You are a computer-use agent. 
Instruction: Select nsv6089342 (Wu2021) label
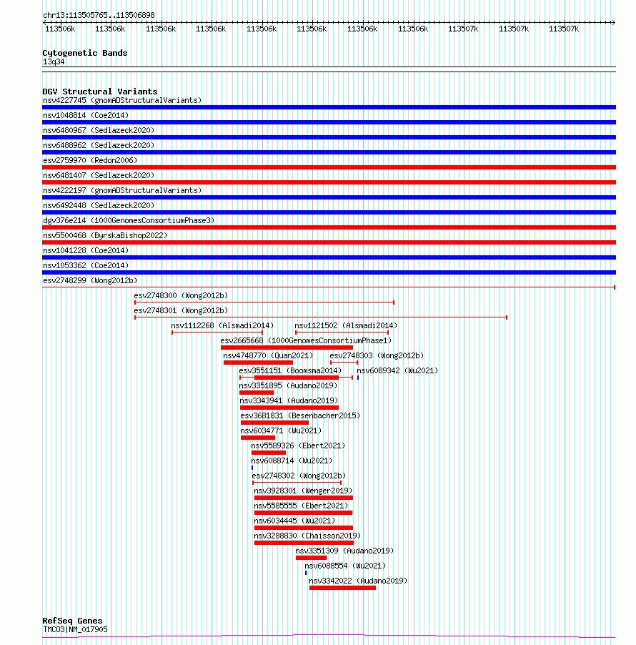[x=397, y=370]
